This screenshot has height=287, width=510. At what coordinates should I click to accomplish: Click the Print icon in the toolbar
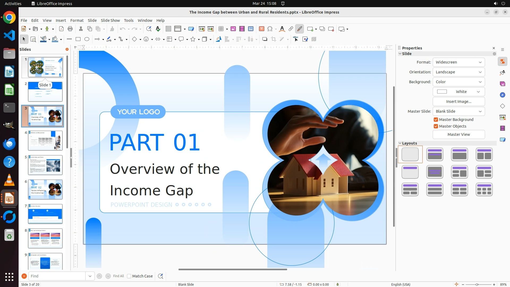click(x=70, y=29)
